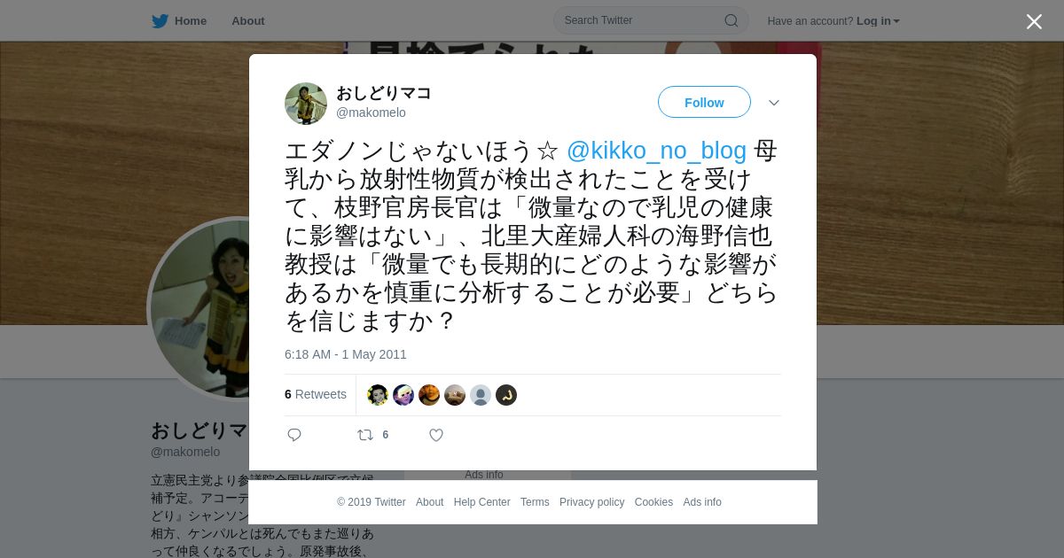Viewport: 1064px width, 558px height.
Task: Open the tweet author's avatar in the tweet header
Action: [x=306, y=104]
